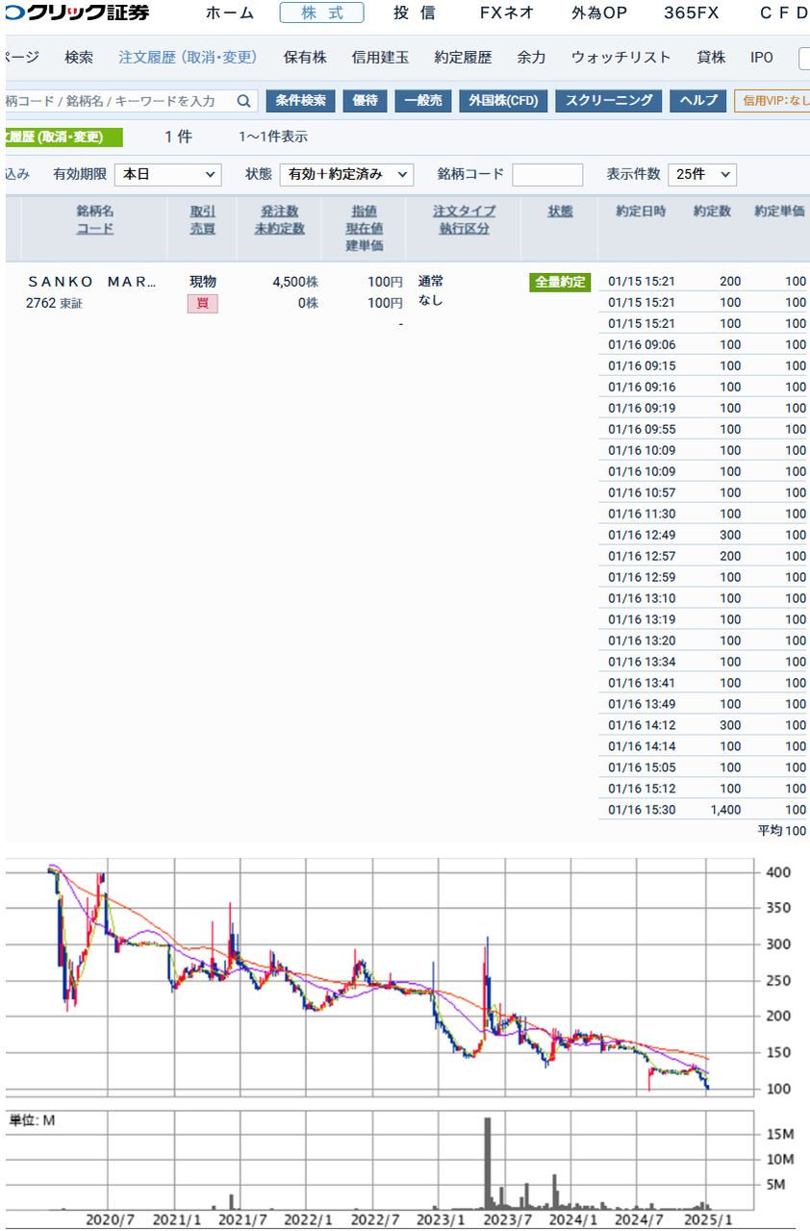Open the 表示件数 25件 dropdown
This screenshot has height=1231, width=810.
701,174
